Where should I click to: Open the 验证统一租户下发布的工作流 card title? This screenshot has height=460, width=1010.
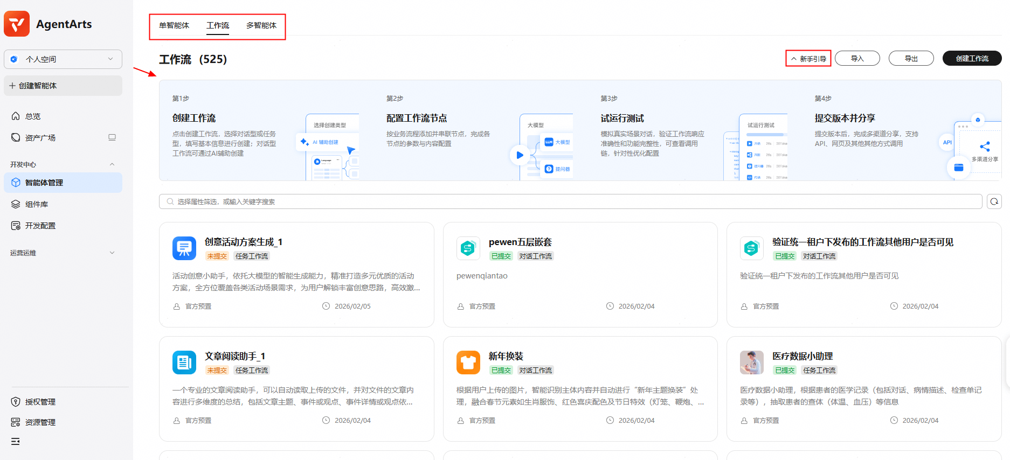click(863, 242)
